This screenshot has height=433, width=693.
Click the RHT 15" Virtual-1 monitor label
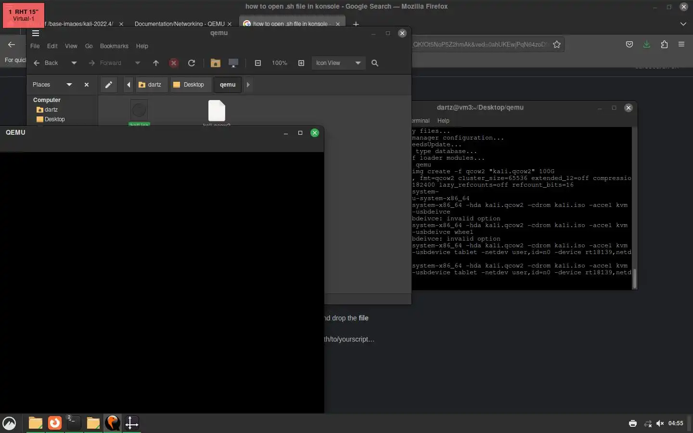24,15
